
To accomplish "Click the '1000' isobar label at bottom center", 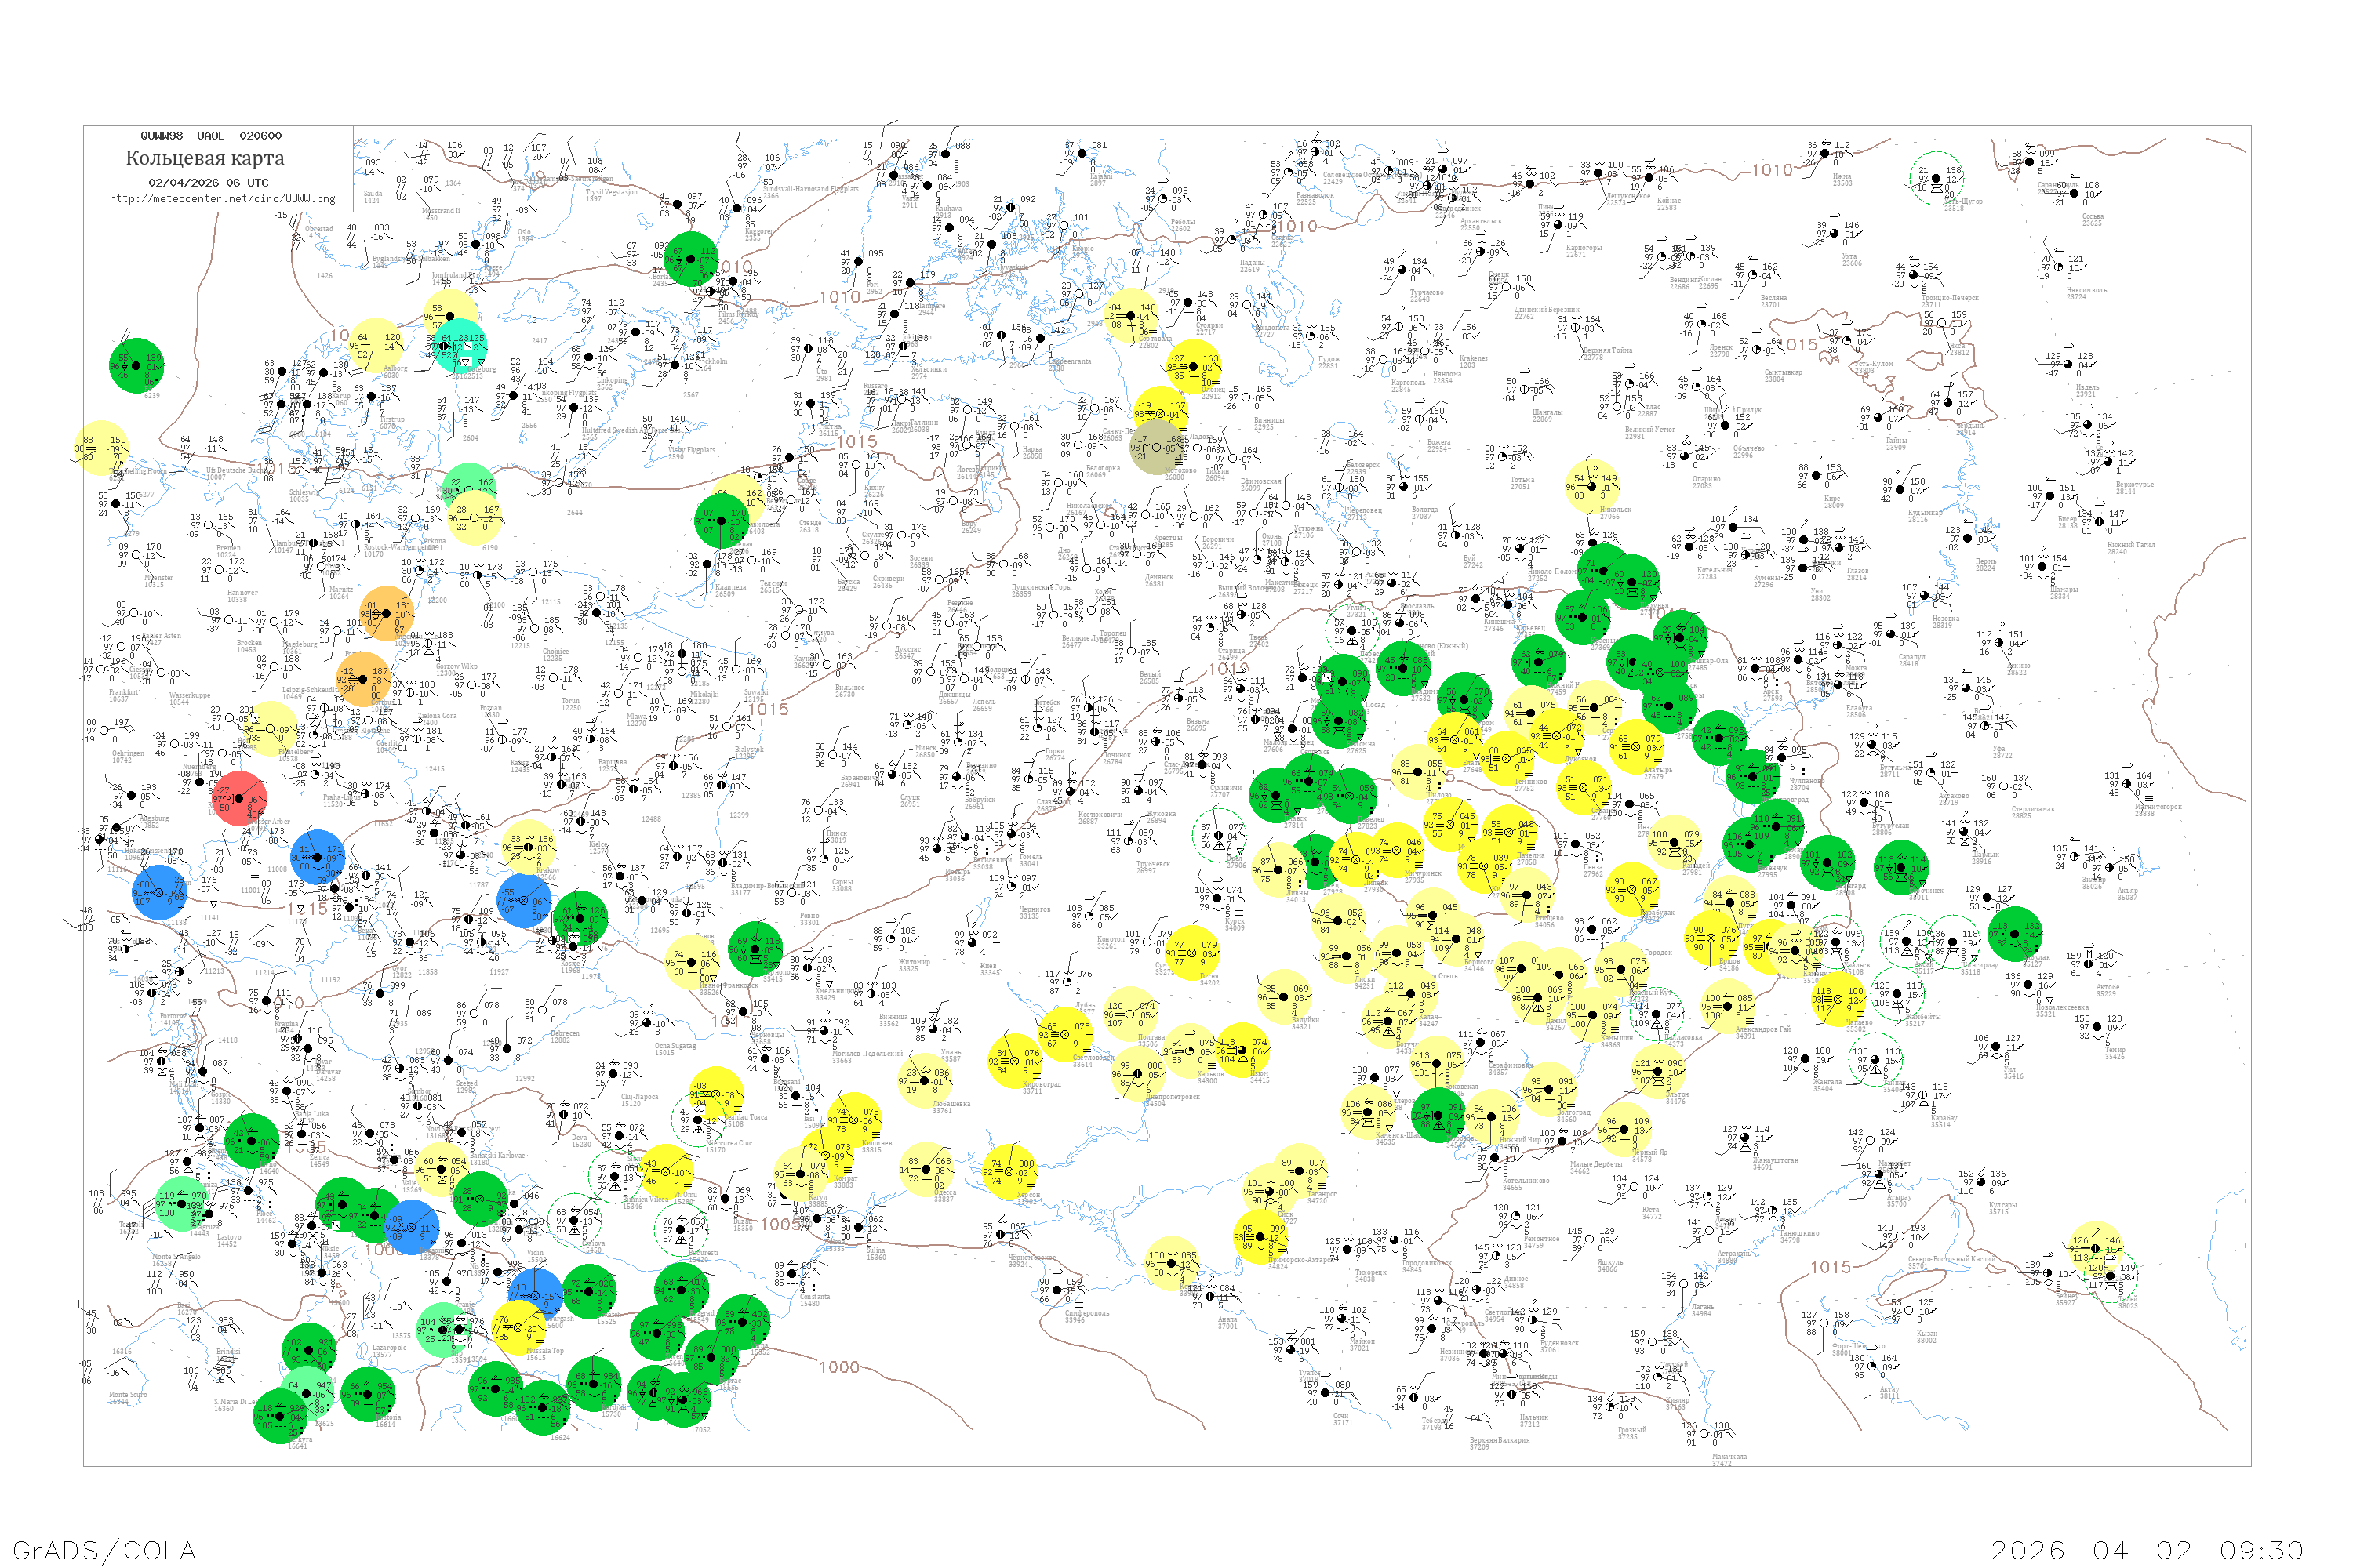I will coord(838,1367).
